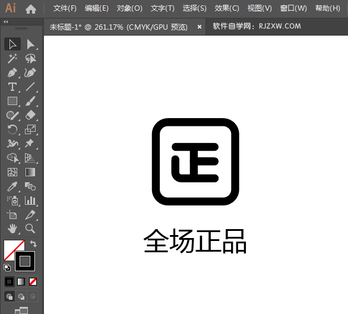Select the Hand tool
The image size is (348, 314).
coord(12,229)
